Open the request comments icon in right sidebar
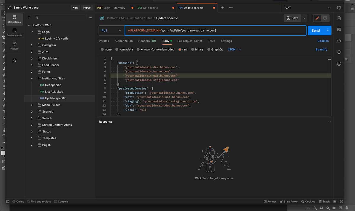Image resolution: width=355 pixels, height=211 pixels. (x=339, y=30)
